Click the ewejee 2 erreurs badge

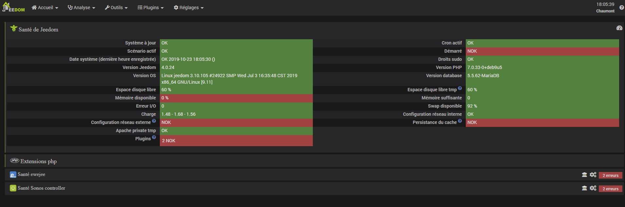click(x=610, y=175)
